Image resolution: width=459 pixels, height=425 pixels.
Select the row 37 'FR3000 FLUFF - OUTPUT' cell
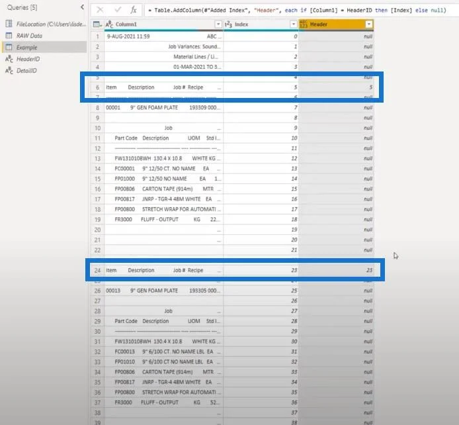point(164,402)
